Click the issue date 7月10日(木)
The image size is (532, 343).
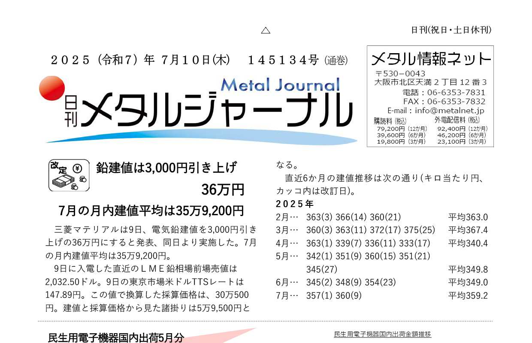click(x=196, y=60)
